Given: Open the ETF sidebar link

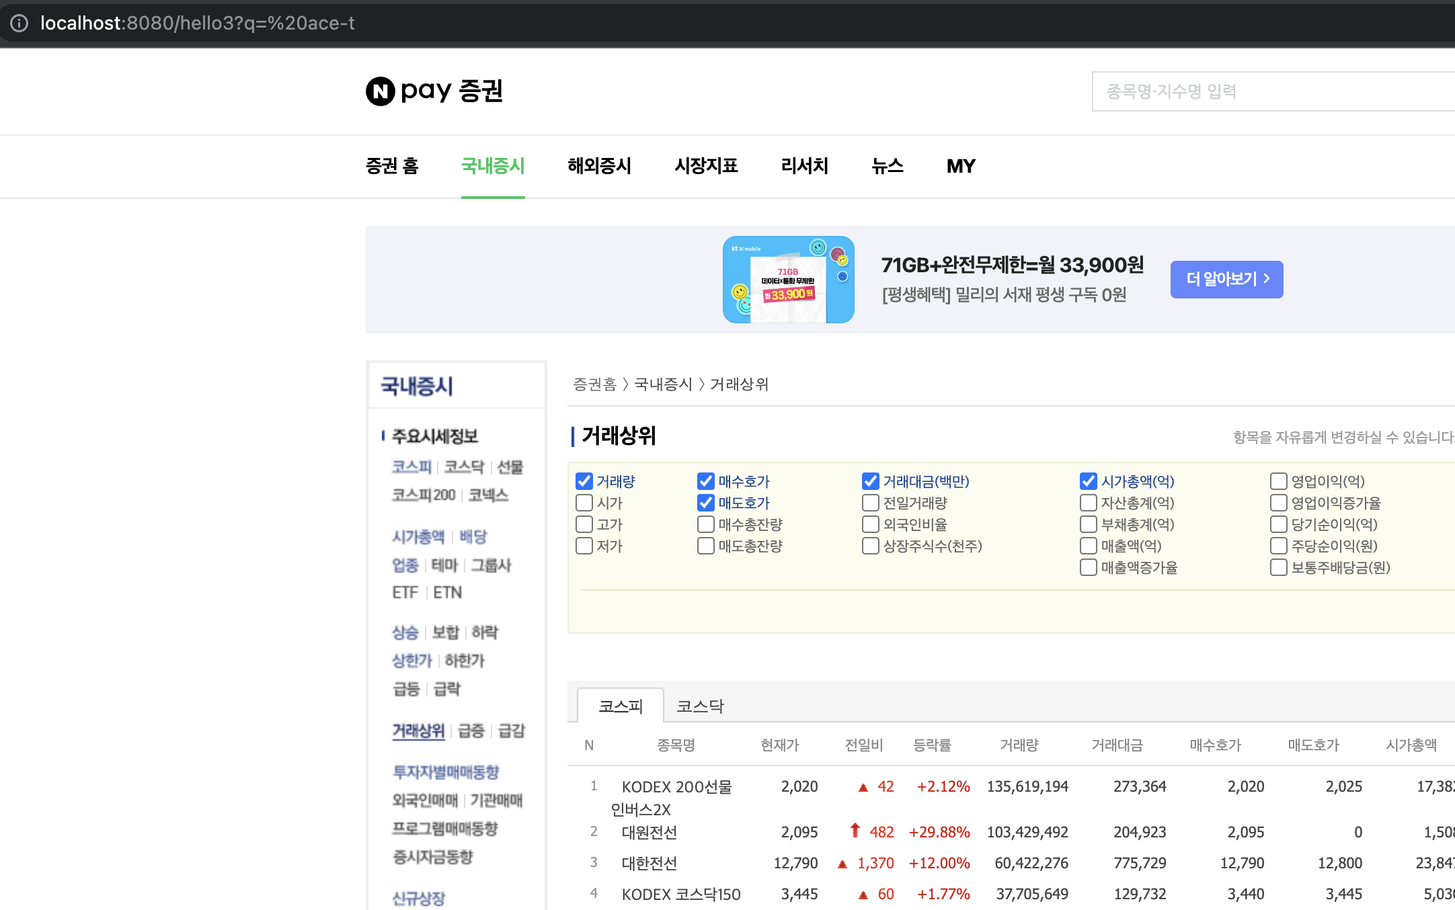Looking at the screenshot, I should [405, 593].
